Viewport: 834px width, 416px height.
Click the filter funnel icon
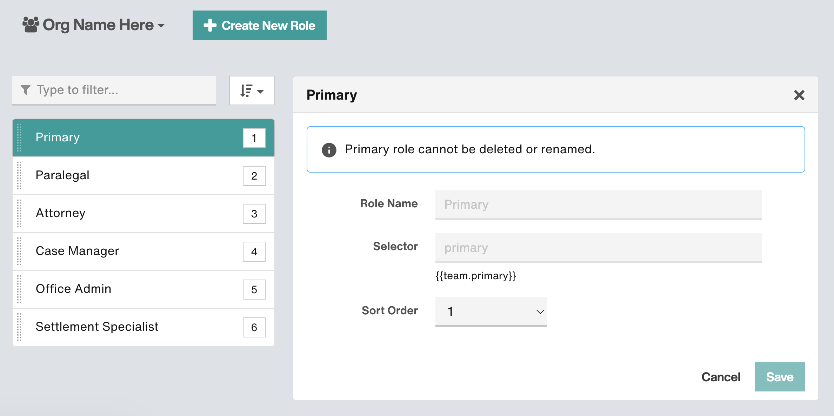[26, 90]
